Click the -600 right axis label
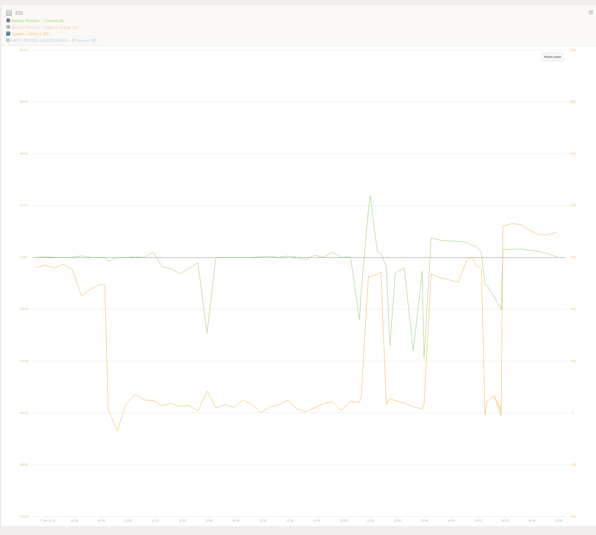596x535 pixels. click(573, 517)
